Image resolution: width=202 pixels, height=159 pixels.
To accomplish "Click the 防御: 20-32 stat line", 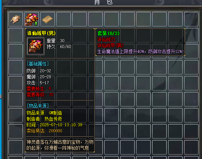I will 39,71.
